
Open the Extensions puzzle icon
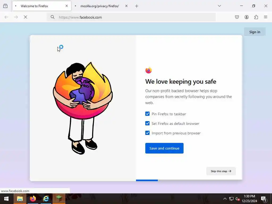256,17
